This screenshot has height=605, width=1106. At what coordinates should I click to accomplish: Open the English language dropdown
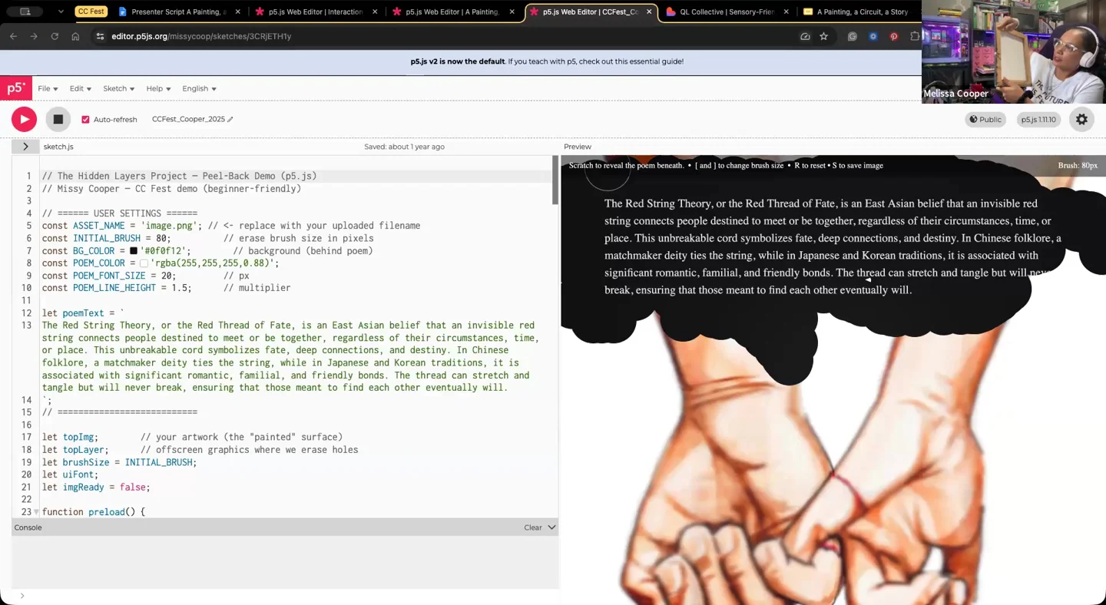(199, 88)
